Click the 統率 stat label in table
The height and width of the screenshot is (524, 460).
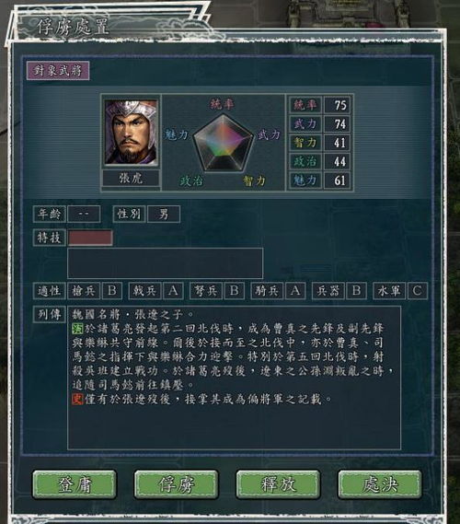point(305,105)
